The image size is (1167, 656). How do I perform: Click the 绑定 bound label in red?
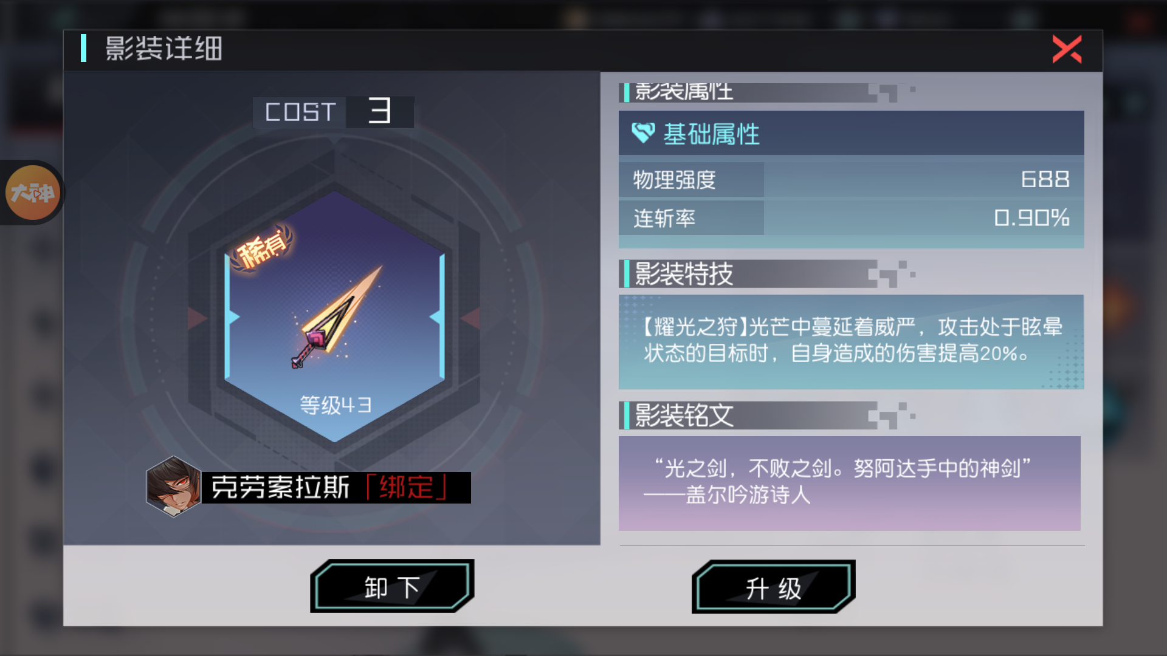point(407,487)
